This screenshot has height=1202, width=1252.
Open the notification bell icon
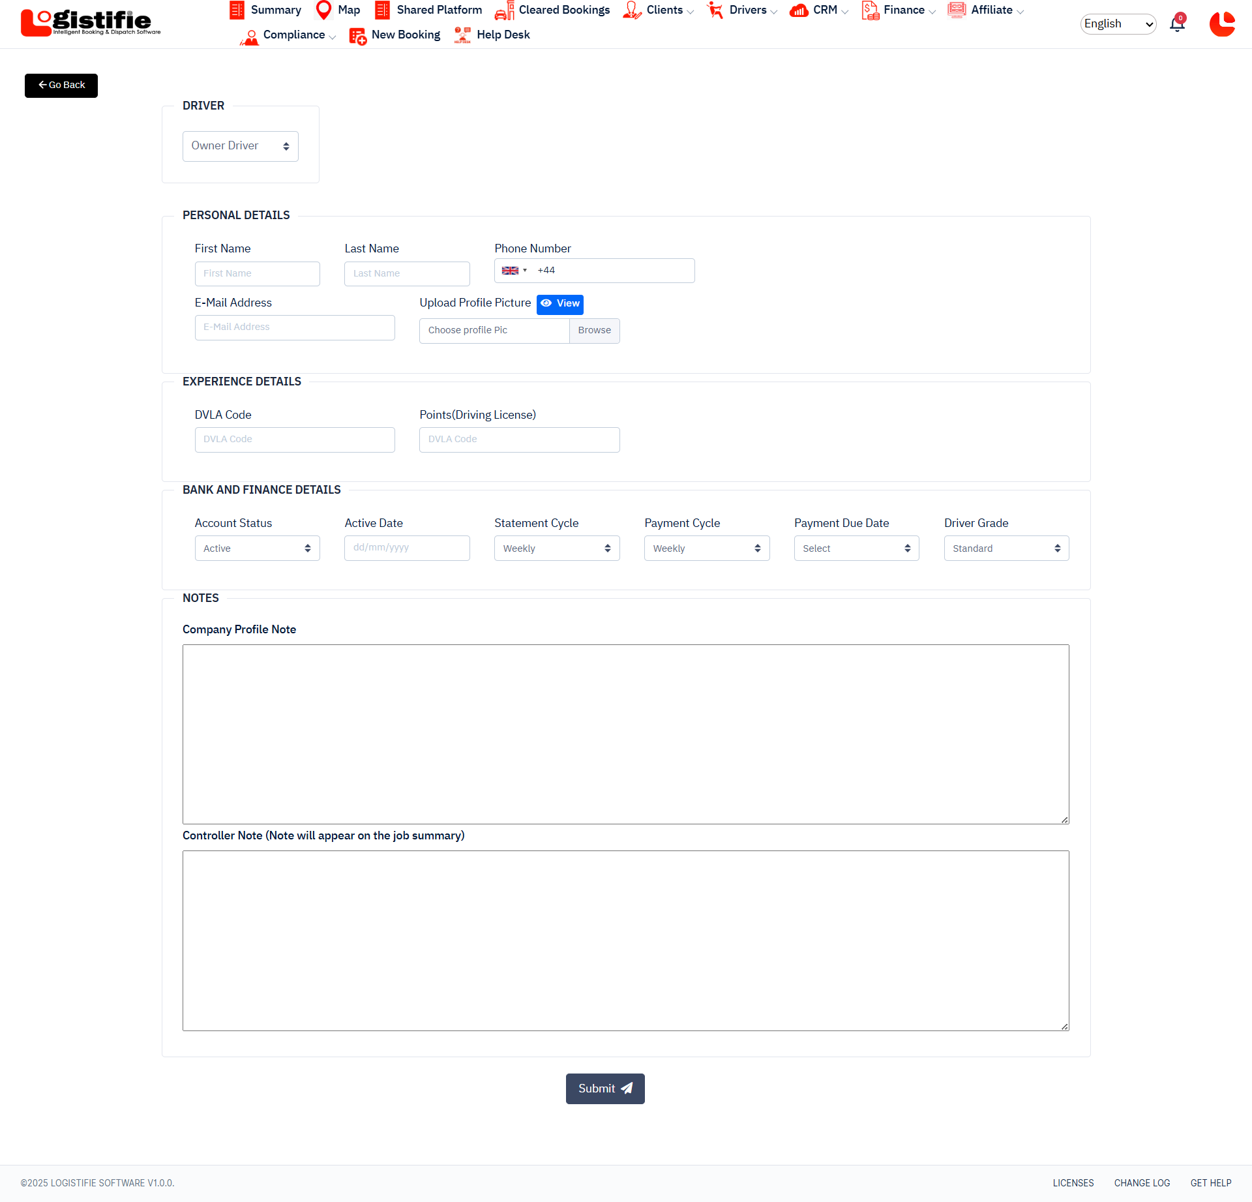[x=1177, y=24]
